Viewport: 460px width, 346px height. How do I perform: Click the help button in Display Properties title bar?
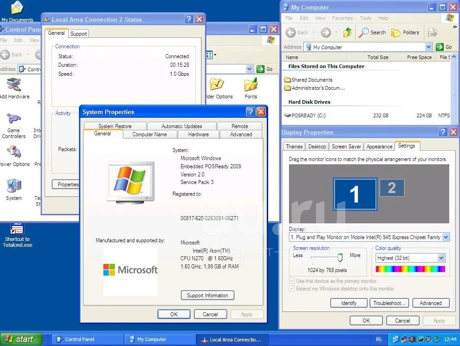443,132
